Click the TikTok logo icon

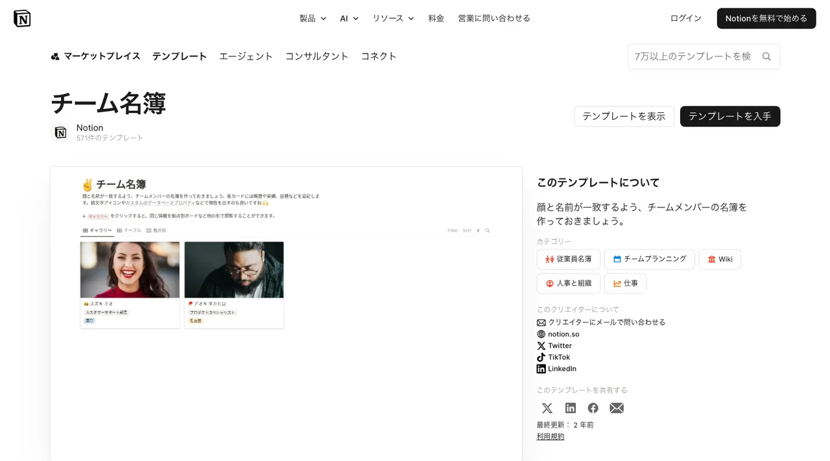pyautogui.click(x=541, y=357)
